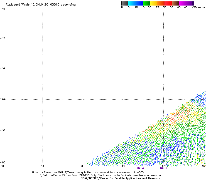Click the '40' knots label under color bar
The image size is (206, 180).
(x=179, y=7)
